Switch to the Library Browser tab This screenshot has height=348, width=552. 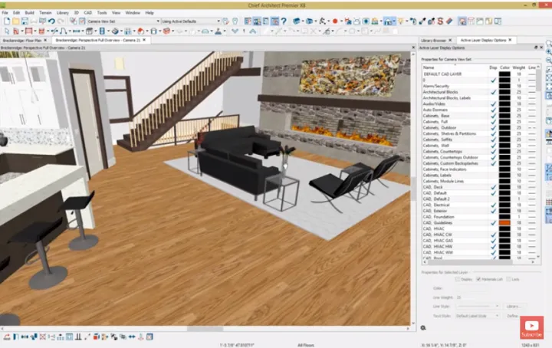point(434,39)
